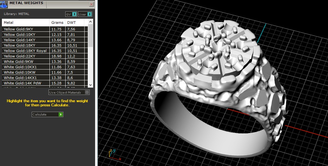Sort by the Grams column header
The image size is (328, 166).
(57, 23)
